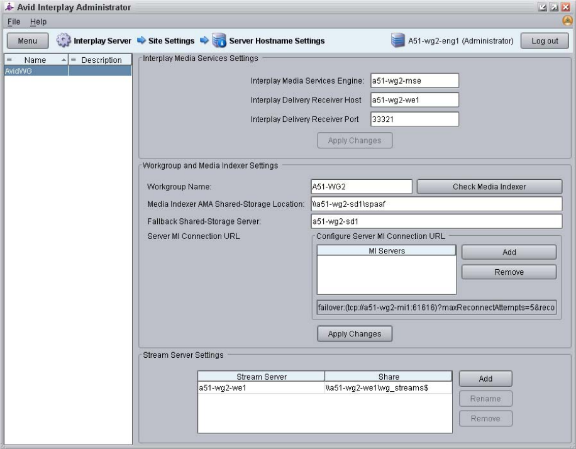Select the a51-wg2-we1 stream server cell

(261, 387)
